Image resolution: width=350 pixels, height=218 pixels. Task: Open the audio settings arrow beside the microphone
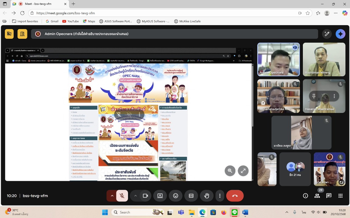pos(112,196)
